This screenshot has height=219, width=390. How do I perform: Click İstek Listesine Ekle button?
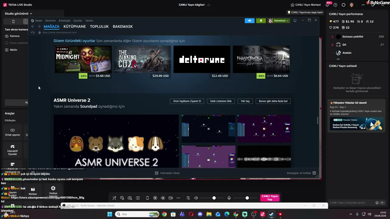(x=221, y=101)
